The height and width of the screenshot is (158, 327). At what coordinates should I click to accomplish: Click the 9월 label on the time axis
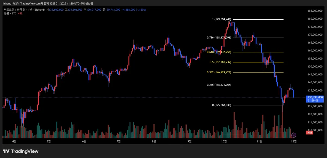coord(189,141)
